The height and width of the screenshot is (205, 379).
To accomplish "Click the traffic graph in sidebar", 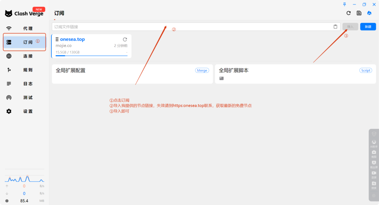I will tap(24, 178).
